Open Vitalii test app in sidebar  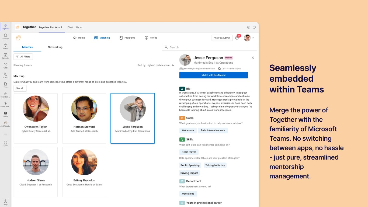(x=5, y=105)
